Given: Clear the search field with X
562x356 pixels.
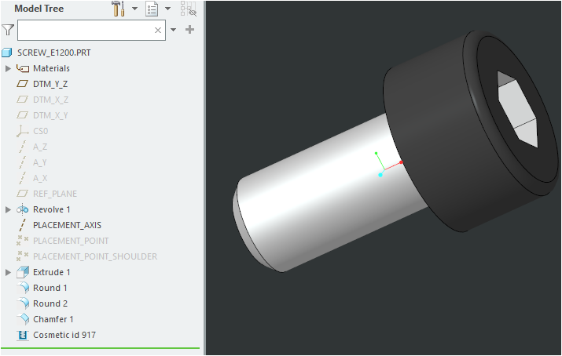Looking at the screenshot, I should 158,30.
